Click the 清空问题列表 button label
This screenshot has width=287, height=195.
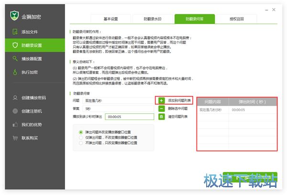click(178, 117)
